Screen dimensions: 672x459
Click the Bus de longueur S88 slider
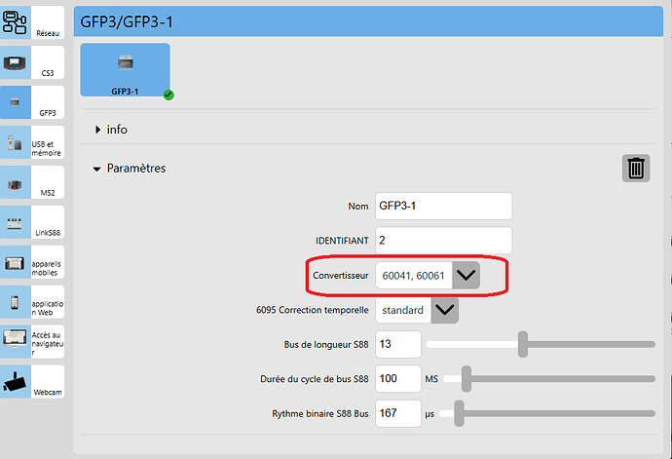[541, 344]
